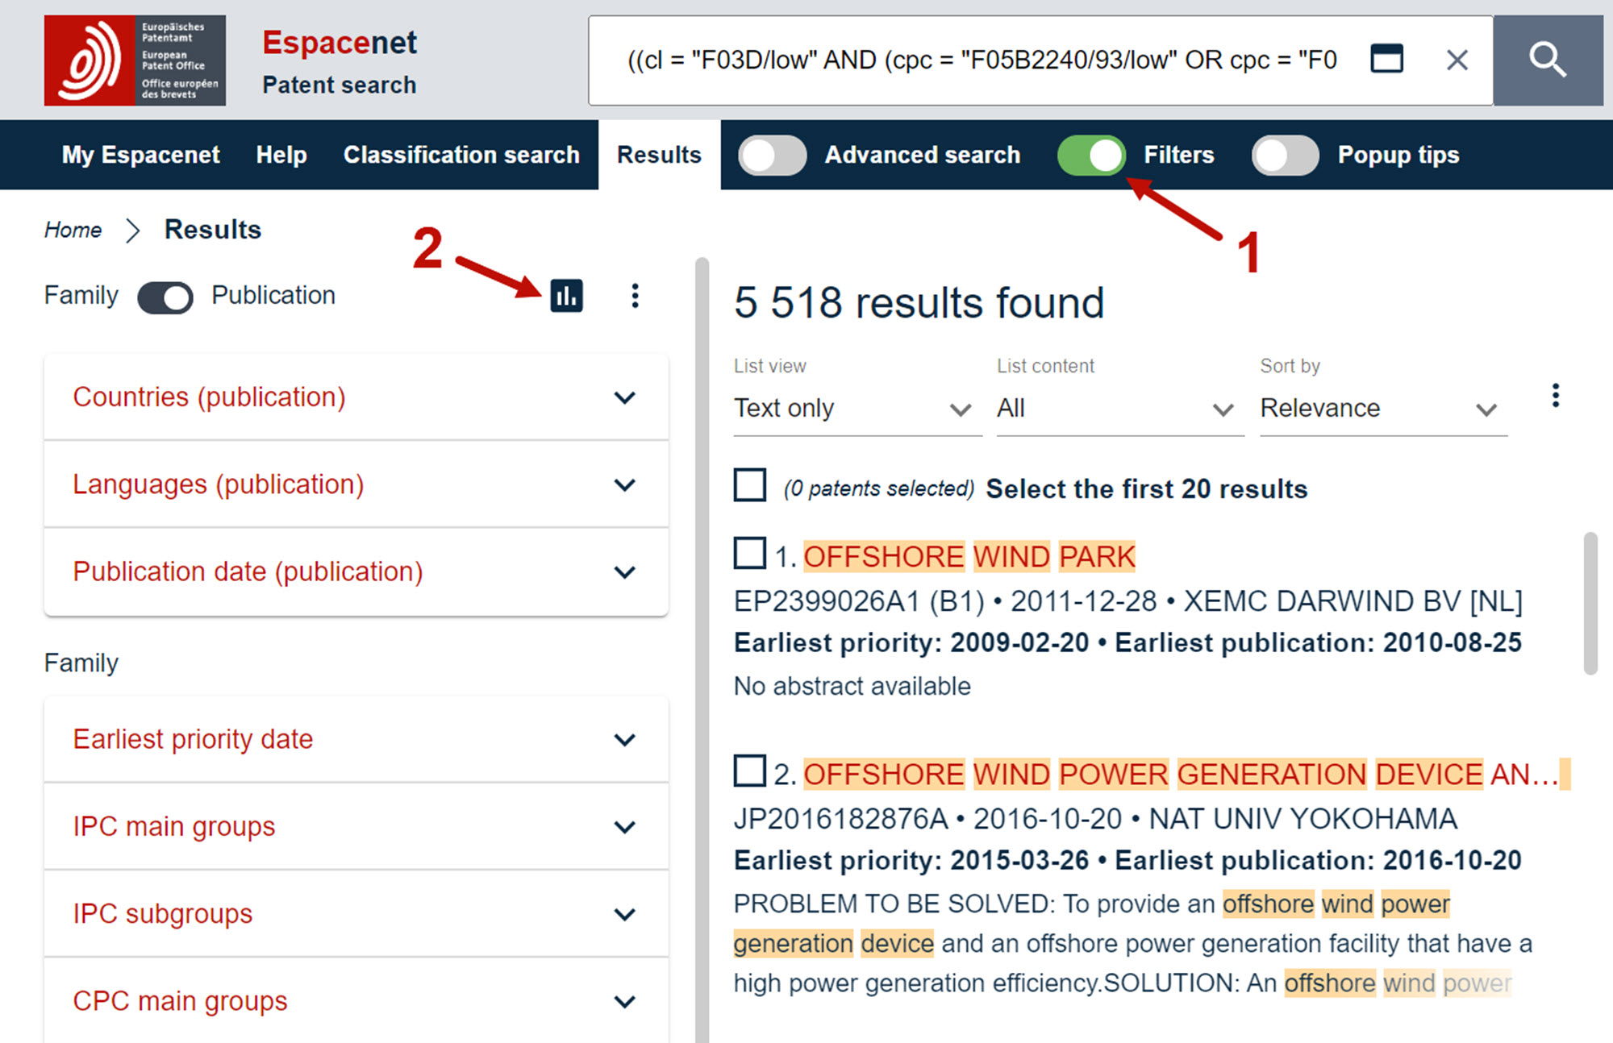Image resolution: width=1613 pixels, height=1043 pixels.
Task: Enable the Popup tips switch
Action: (x=1285, y=155)
